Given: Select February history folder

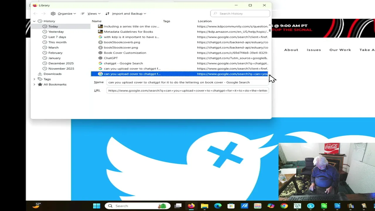Looking at the screenshot, I should 55,53.
